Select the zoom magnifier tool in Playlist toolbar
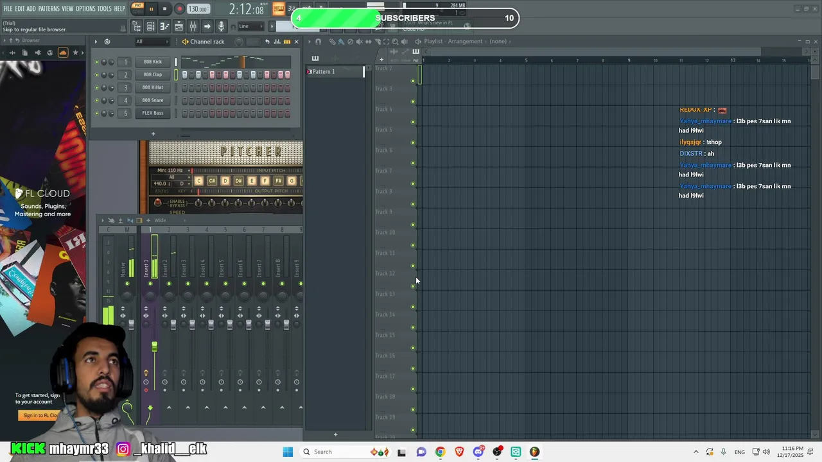The width and height of the screenshot is (822, 462). click(395, 42)
